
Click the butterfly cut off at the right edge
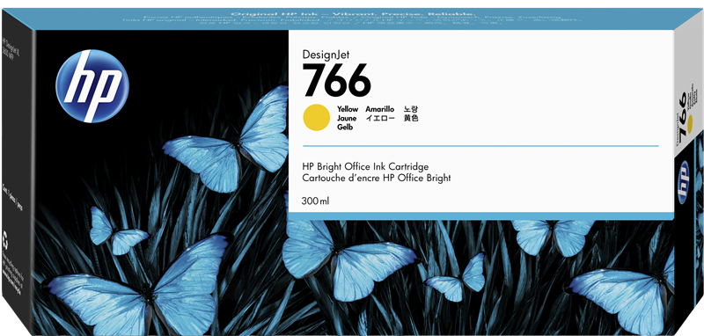622,296
